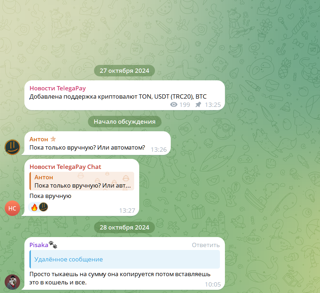320x293 pixels.
Task: Open the Новости TelegaPay Chat sender name
Action: coord(65,167)
